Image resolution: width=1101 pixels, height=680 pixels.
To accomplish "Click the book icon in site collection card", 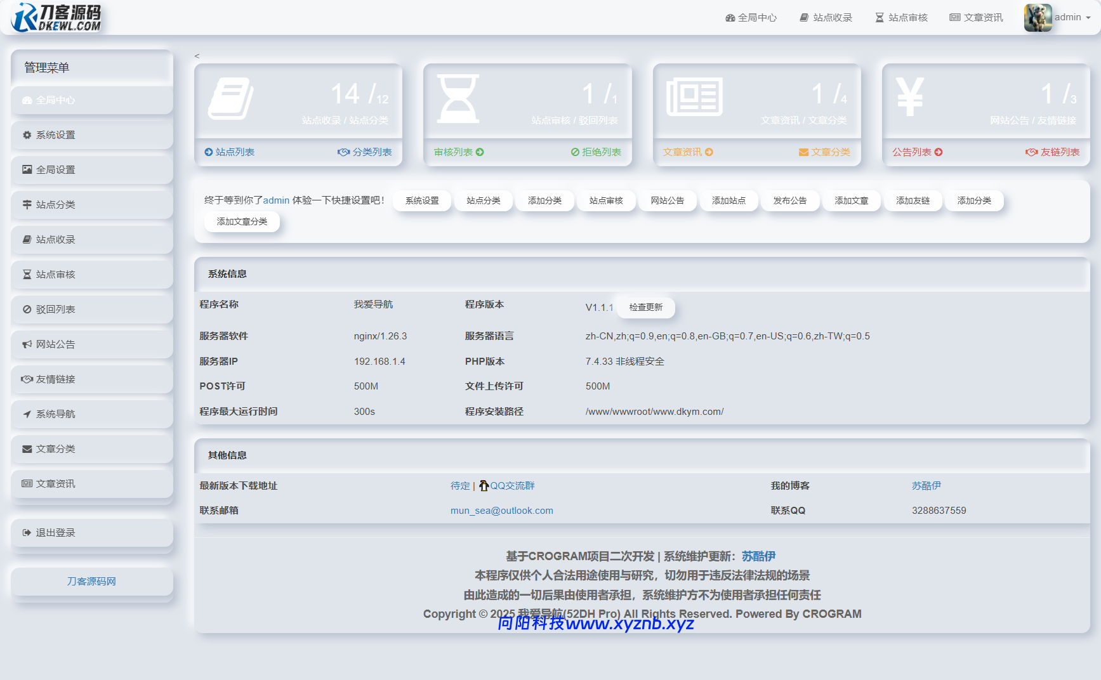I will [230, 98].
